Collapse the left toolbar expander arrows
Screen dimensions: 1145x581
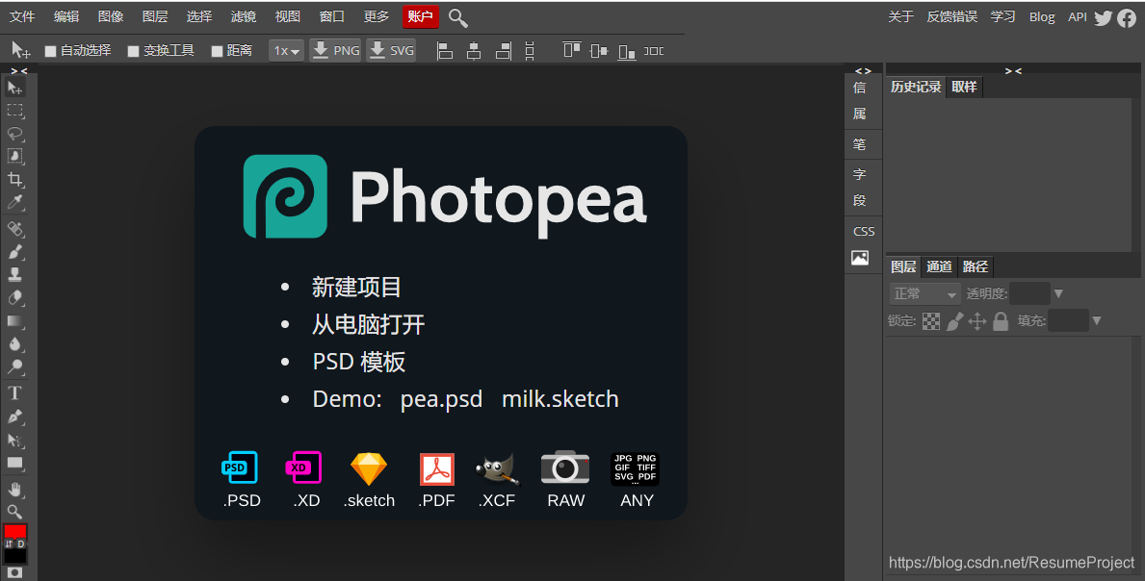tap(19, 71)
